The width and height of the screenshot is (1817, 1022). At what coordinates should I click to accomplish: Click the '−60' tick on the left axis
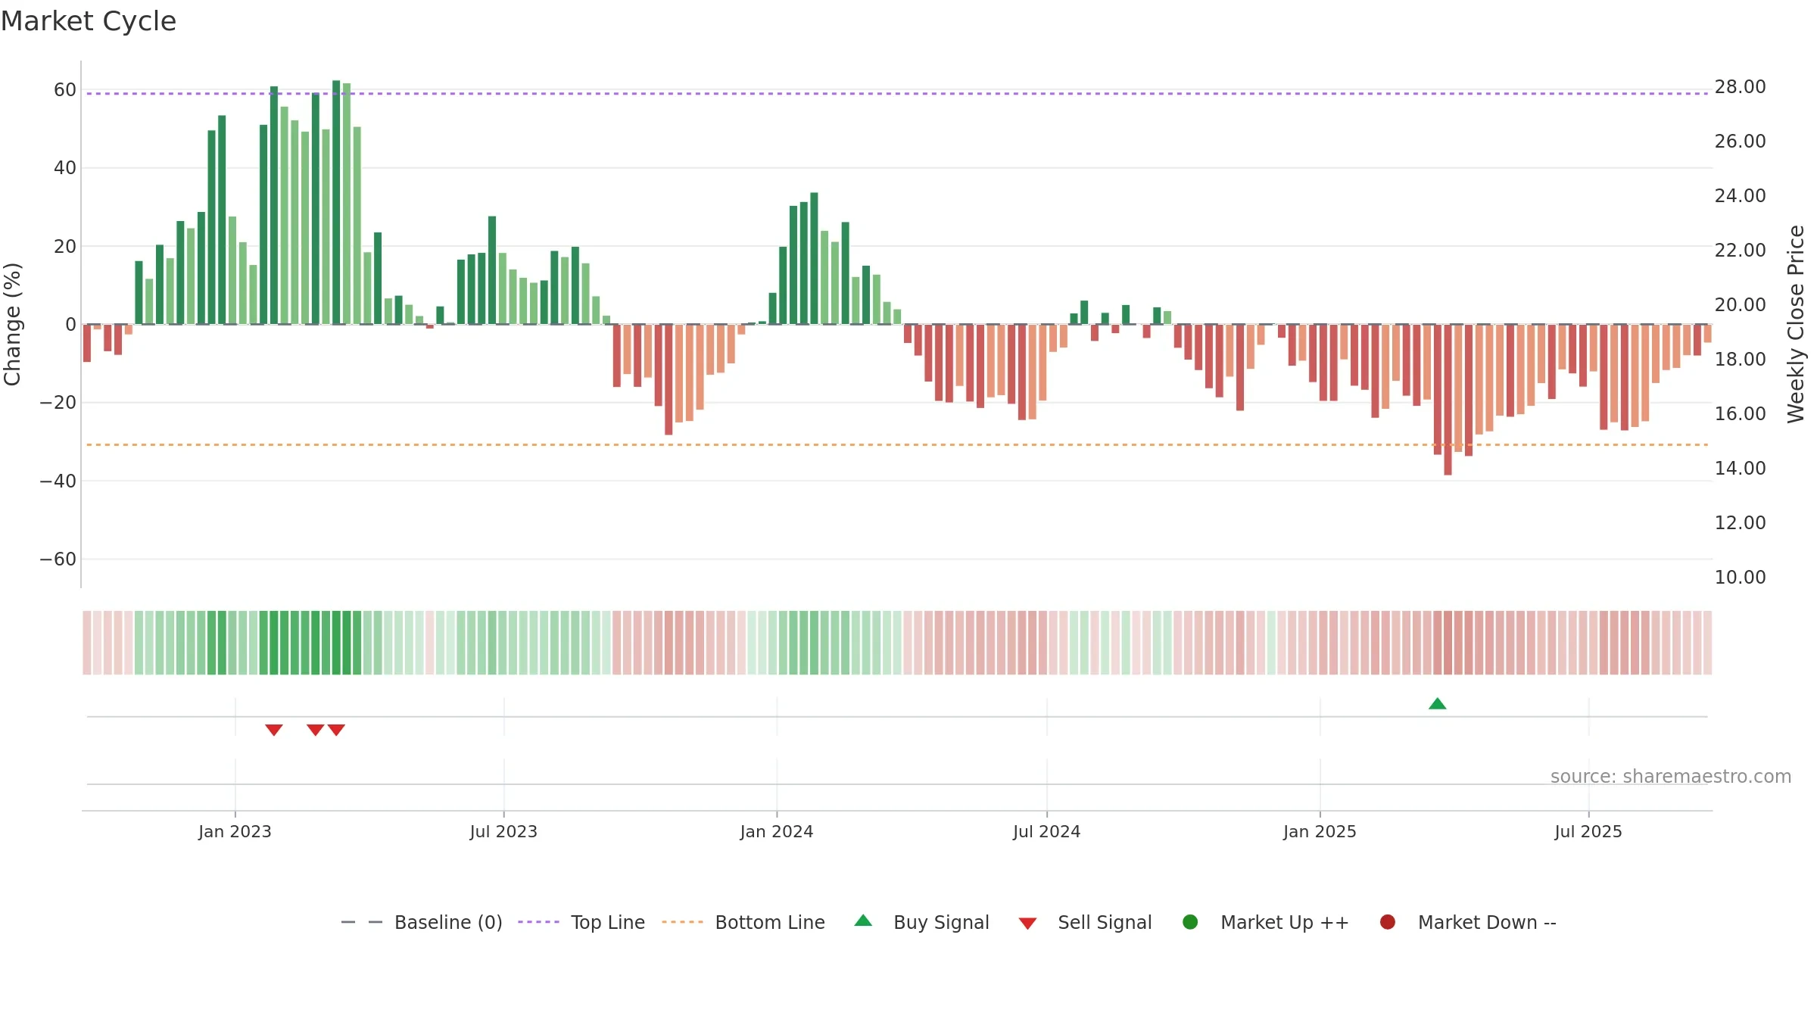point(58,559)
